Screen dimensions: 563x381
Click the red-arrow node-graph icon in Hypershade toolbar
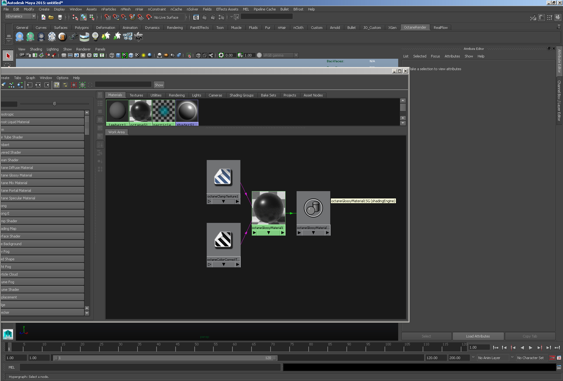[x=74, y=85]
